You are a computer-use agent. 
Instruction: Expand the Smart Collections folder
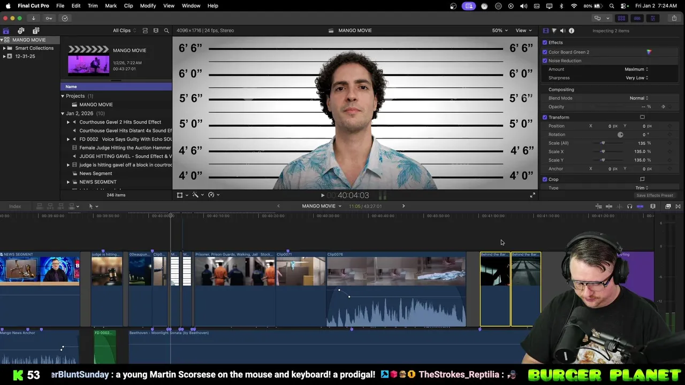4,48
